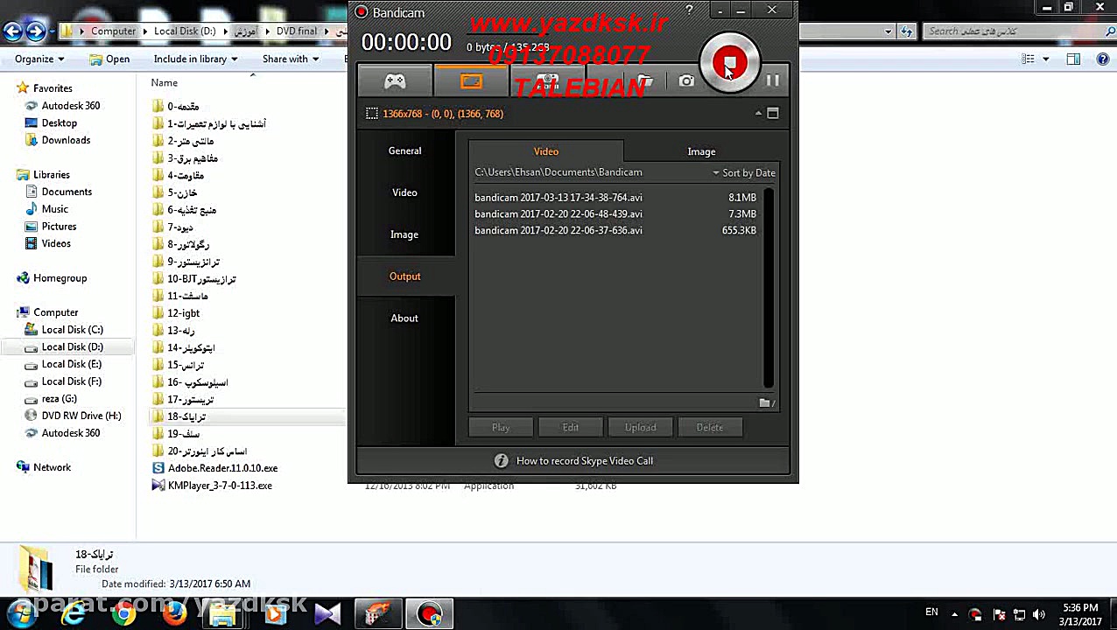This screenshot has height=630, width=1117.
Task: Open the General settings section
Action: [x=404, y=150]
